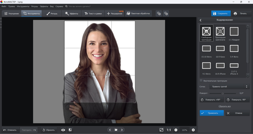The image size is (253, 134).
Task: Select the 1:1 Квадрат crop ratio
Action: click(x=234, y=33)
